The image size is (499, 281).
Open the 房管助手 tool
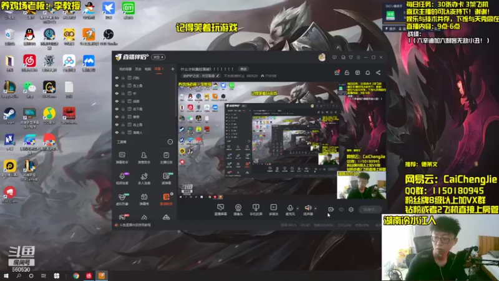[x=144, y=157]
